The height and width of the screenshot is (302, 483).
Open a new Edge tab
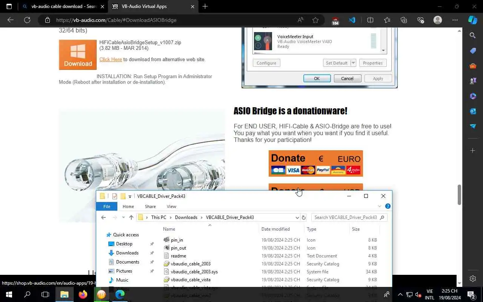(x=205, y=6)
